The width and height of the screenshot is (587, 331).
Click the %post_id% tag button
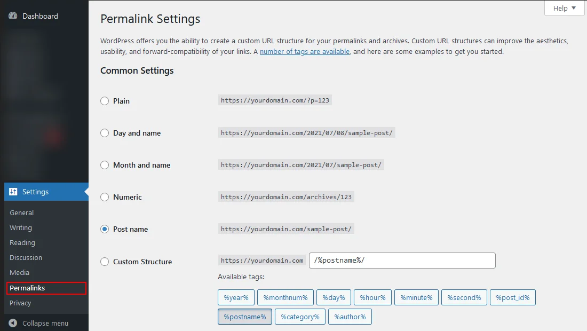pyautogui.click(x=512, y=297)
